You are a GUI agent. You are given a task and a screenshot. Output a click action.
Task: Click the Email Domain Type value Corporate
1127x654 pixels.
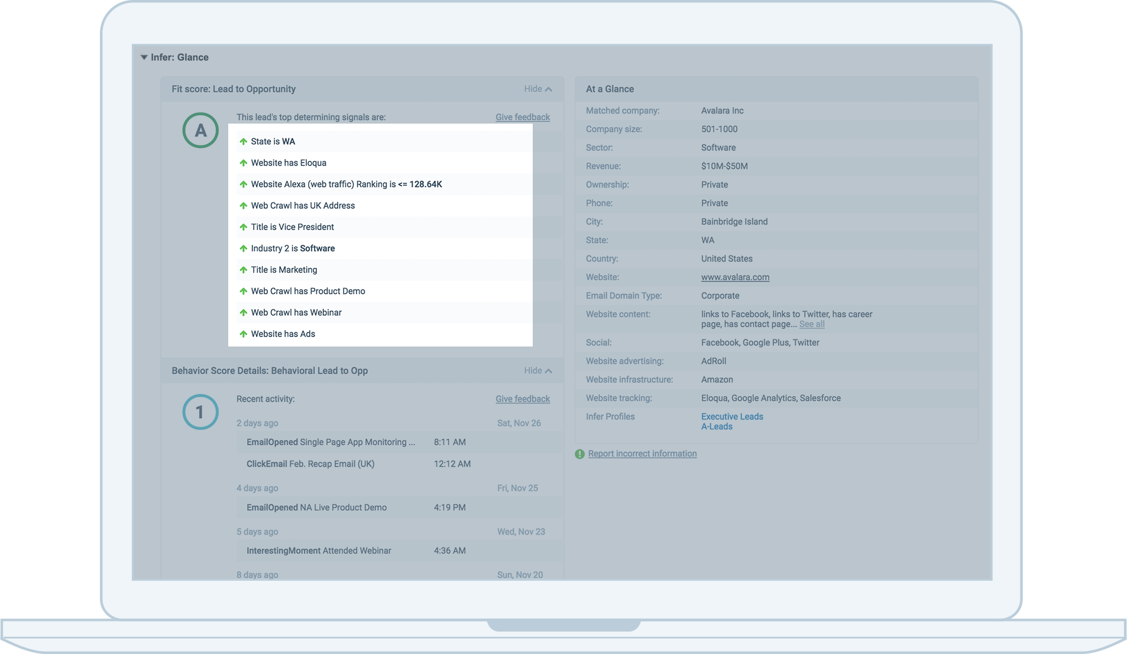click(x=720, y=296)
